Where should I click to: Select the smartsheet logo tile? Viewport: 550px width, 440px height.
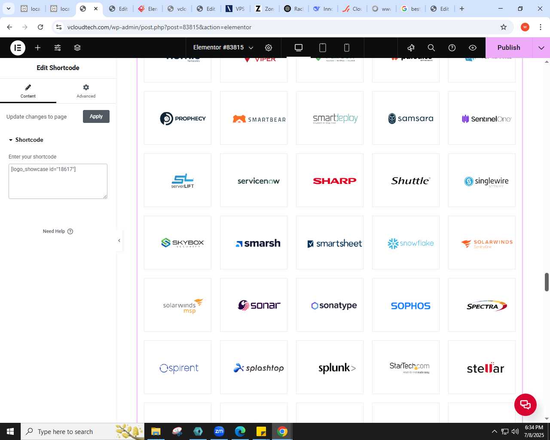point(330,242)
